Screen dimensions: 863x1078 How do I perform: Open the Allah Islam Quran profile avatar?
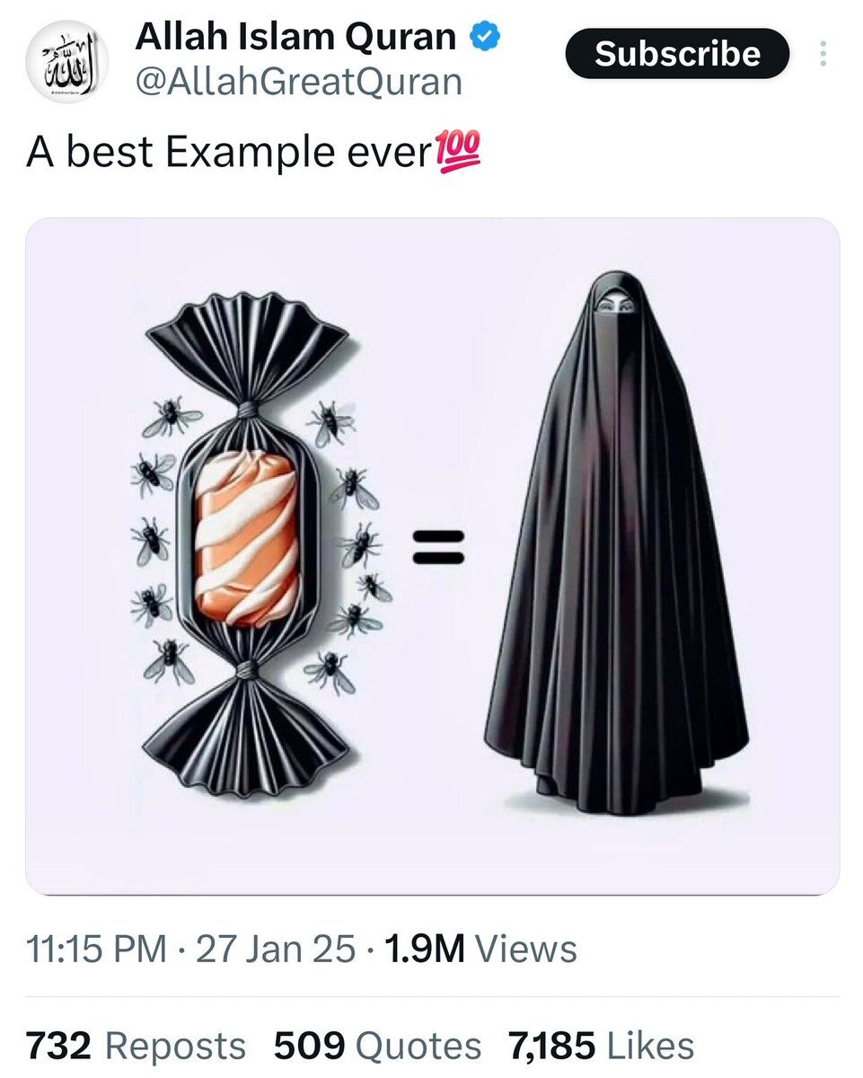[x=67, y=61]
